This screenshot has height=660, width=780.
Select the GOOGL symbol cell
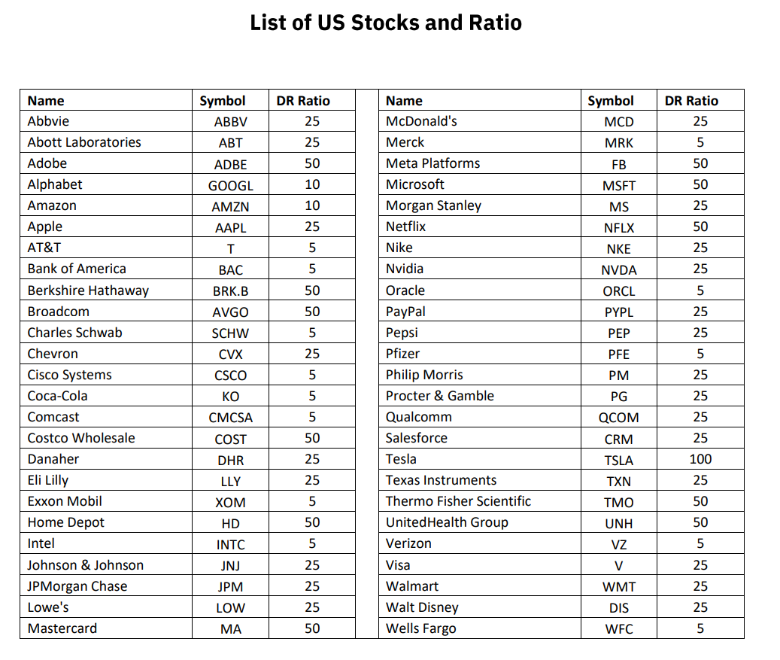pyautogui.click(x=231, y=185)
